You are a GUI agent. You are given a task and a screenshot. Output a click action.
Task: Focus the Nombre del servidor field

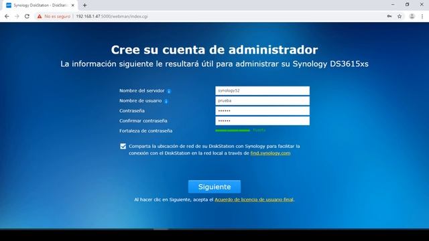click(x=262, y=91)
